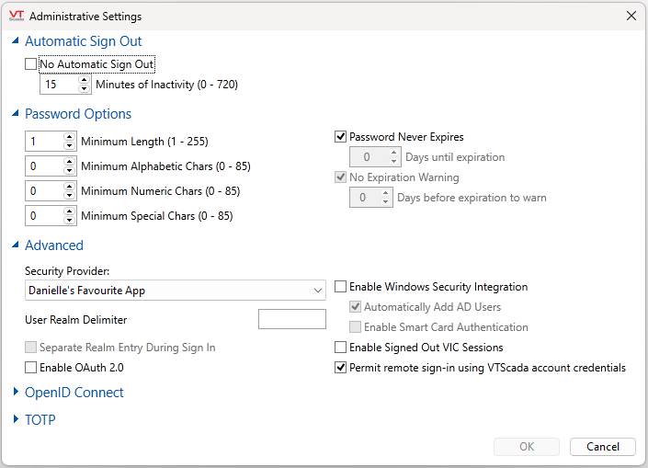648x468 pixels.
Task: Enable Signed Out VIC Sessions
Action: point(340,348)
